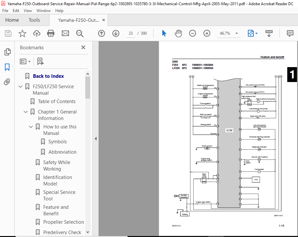Collapse F250/LF250 Service Manual bookmark
The image size is (298, 237).
[20, 87]
